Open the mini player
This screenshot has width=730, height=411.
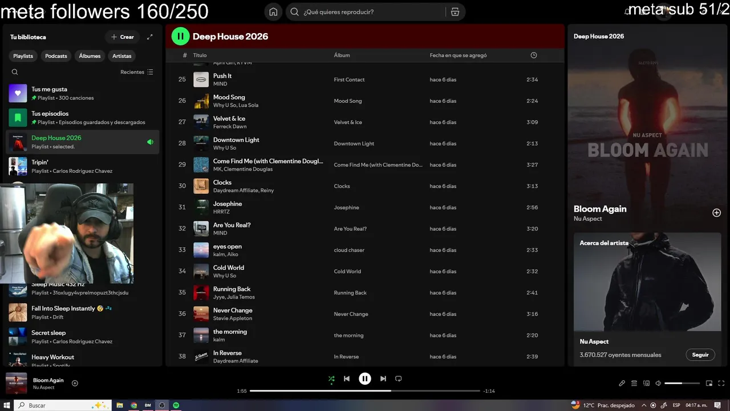point(709,384)
